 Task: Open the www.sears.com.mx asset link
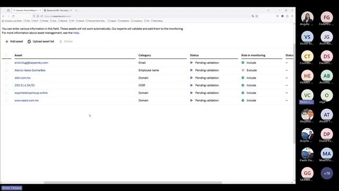point(26,100)
